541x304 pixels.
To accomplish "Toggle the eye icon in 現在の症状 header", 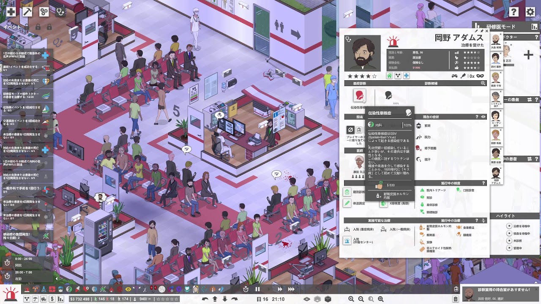I will tap(483, 117).
